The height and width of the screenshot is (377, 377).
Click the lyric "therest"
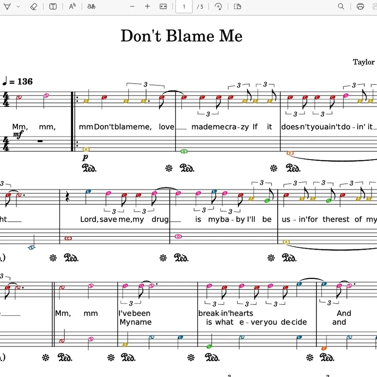336,219
